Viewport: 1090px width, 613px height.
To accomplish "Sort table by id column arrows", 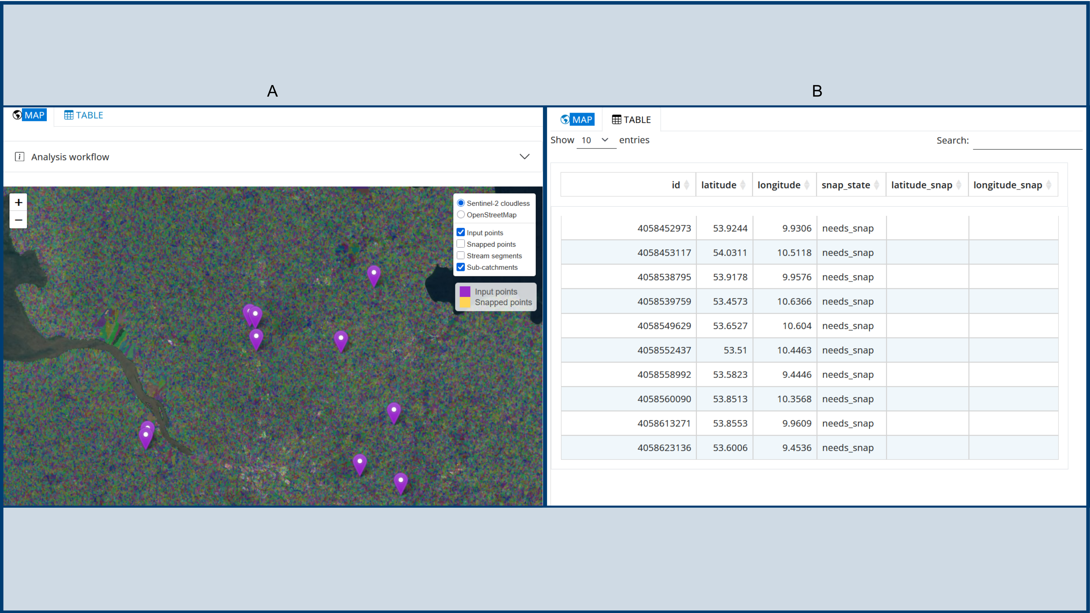I will pyautogui.click(x=686, y=185).
